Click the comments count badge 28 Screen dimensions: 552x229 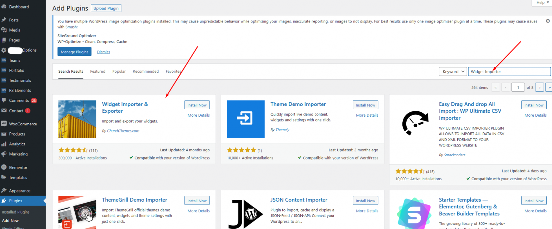pos(34,100)
